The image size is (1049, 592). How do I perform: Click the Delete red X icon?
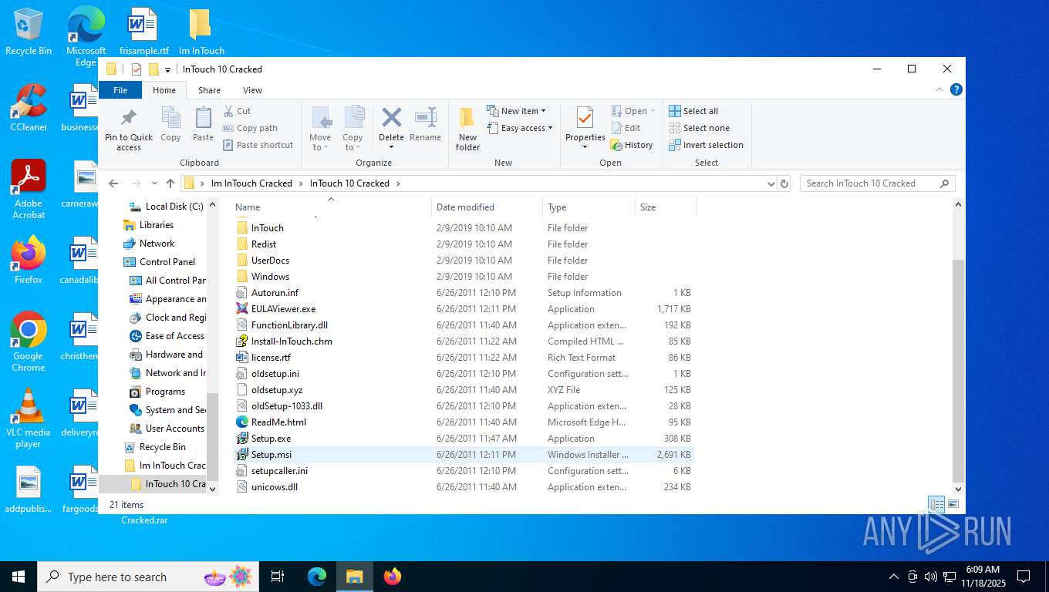tap(392, 117)
